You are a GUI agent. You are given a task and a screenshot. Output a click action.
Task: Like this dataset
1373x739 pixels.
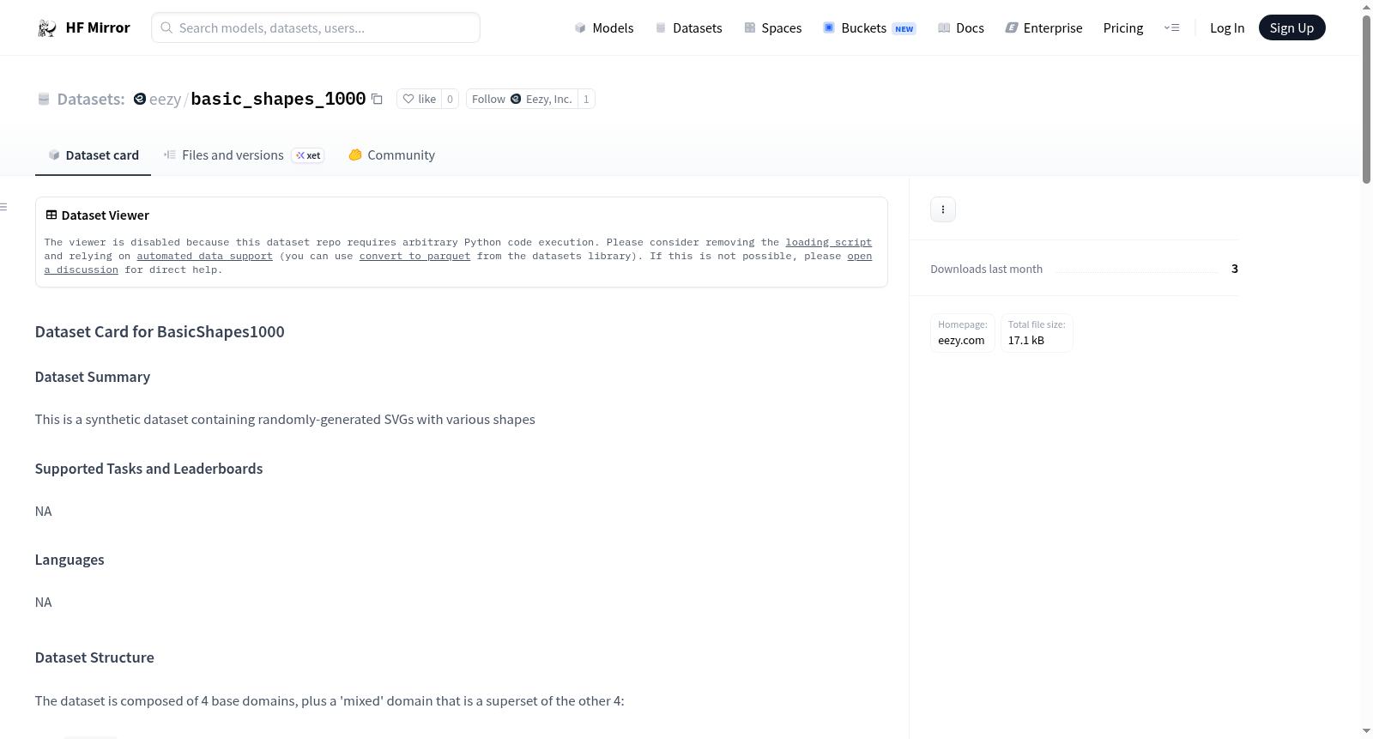click(x=420, y=99)
